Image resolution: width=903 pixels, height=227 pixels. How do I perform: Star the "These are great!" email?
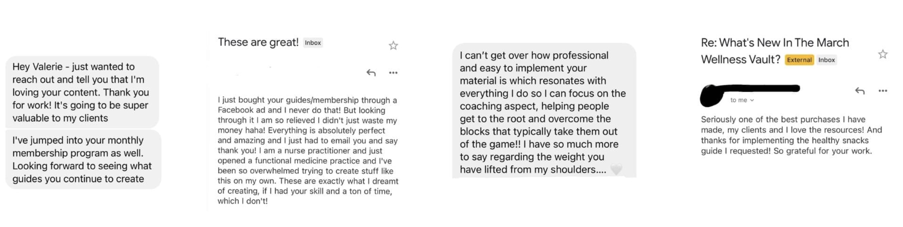[393, 46]
